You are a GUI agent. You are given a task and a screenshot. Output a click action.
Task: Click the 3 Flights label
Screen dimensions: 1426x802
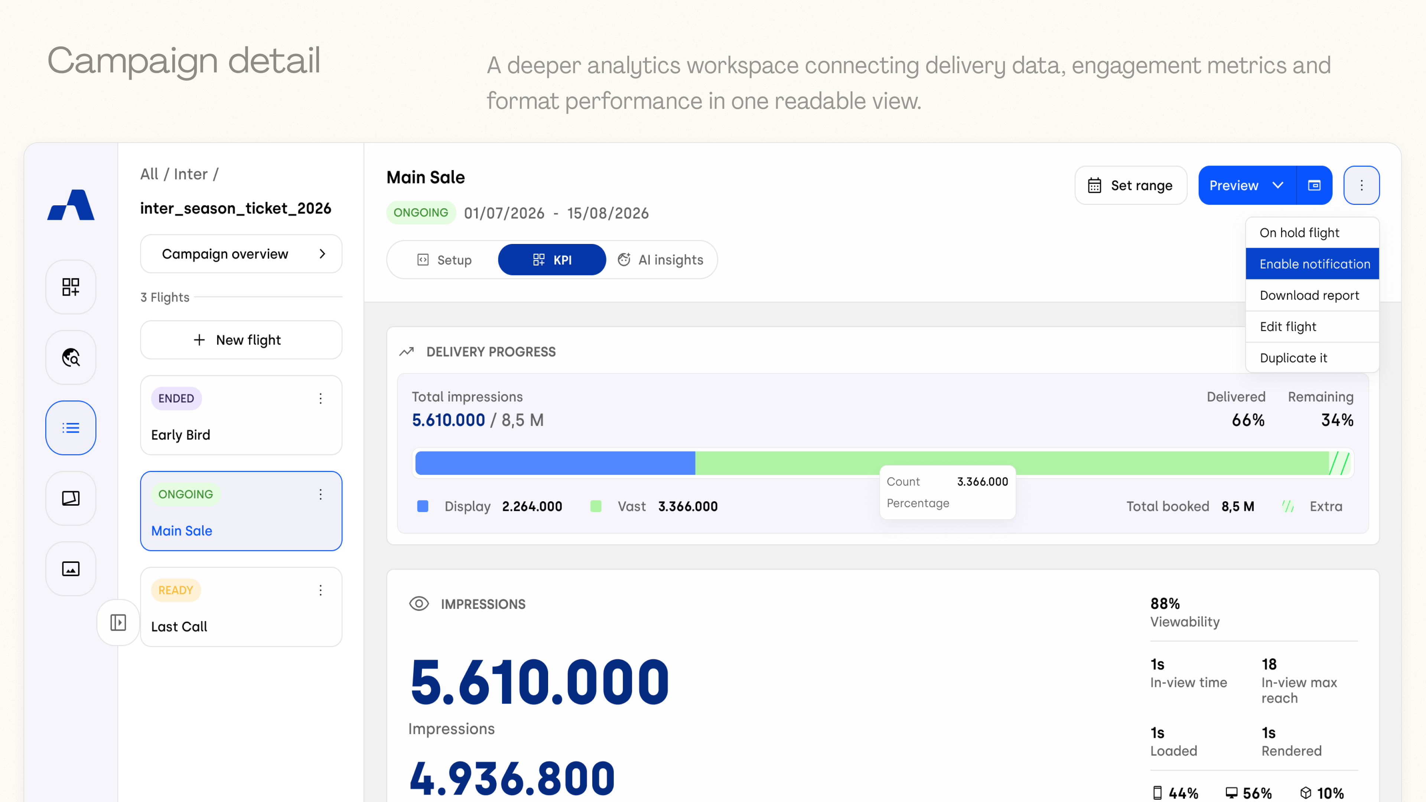point(165,297)
